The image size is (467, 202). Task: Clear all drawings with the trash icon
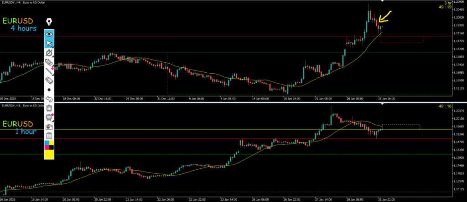(x=49, y=108)
